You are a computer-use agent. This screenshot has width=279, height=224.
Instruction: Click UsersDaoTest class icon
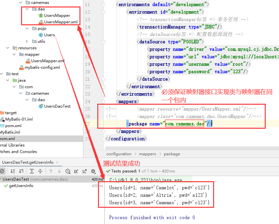tap(41, 106)
